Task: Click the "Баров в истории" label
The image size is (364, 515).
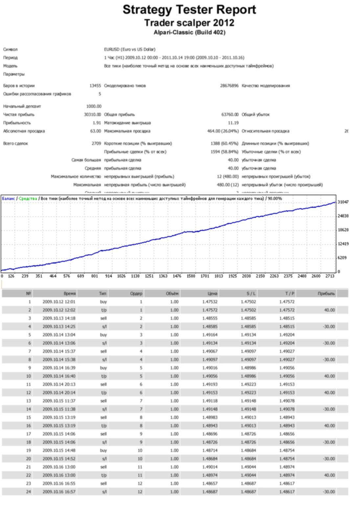Action: pos(19,86)
